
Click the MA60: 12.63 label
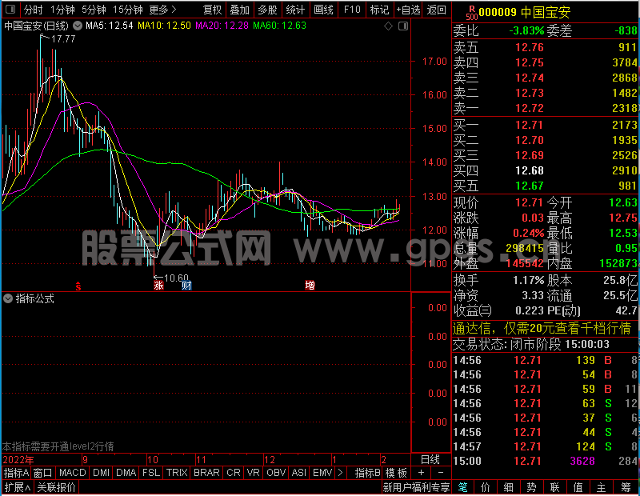pyautogui.click(x=279, y=26)
